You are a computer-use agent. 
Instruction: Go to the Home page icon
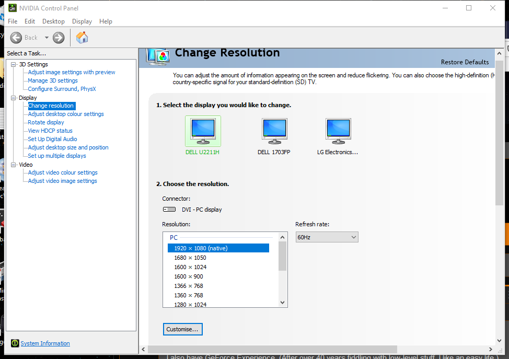coord(82,37)
